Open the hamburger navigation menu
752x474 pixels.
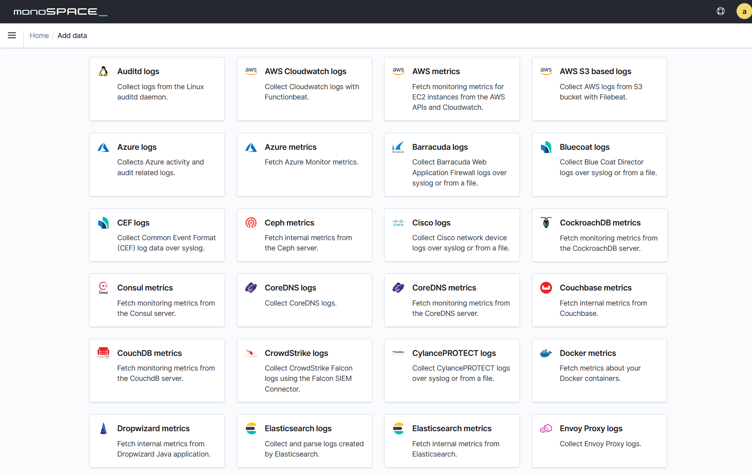(12, 36)
